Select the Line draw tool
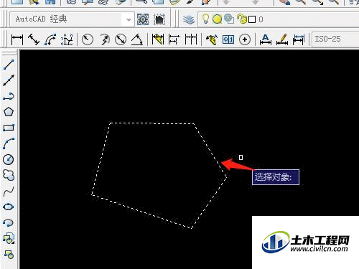The image size is (359, 269). coord(9,65)
